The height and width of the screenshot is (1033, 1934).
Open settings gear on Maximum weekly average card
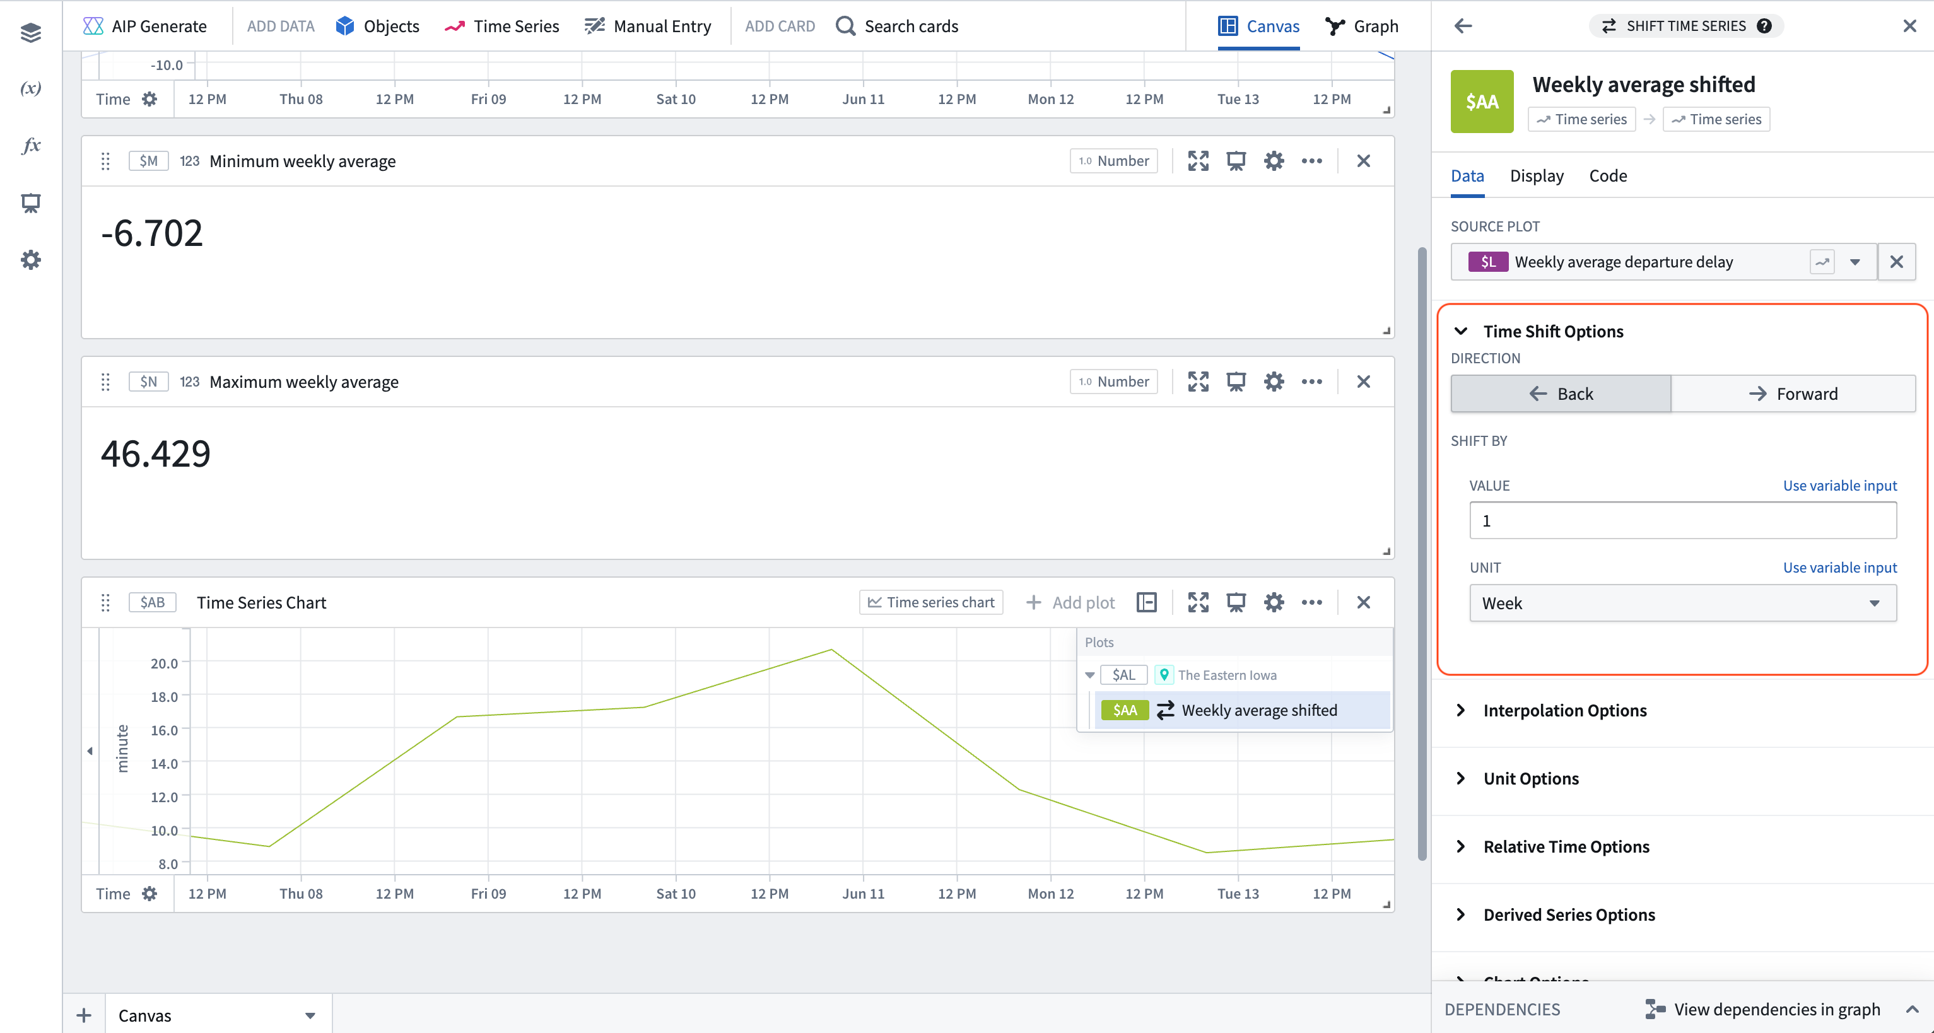[x=1274, y=382]
